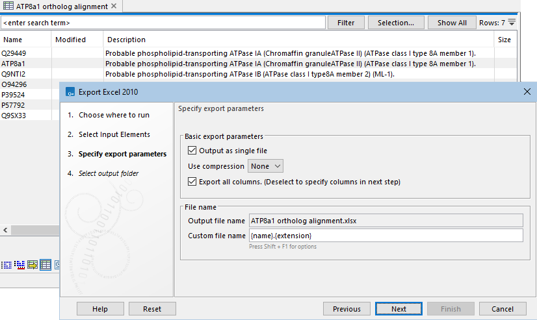The image size is (537, 320).
Task: Open the Use compression dropdown
Action: click(x=265, y=166)
